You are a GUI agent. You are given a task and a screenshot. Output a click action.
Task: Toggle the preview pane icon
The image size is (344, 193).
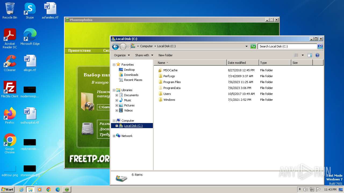pos(310,55)
